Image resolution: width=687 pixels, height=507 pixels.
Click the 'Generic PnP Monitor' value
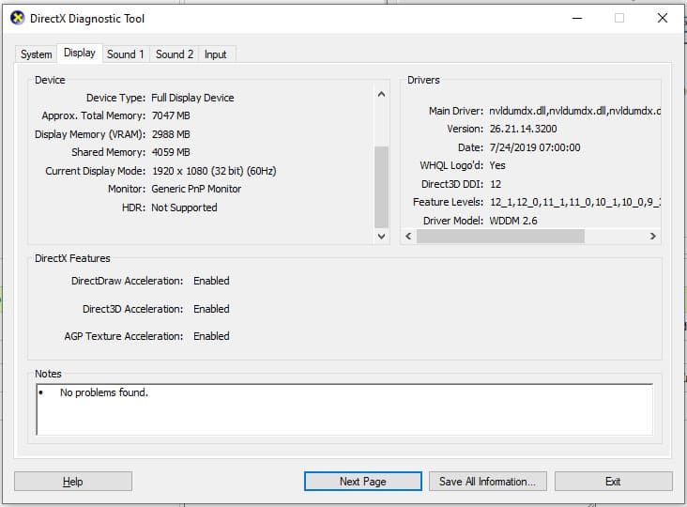click(x=196, y=189)
